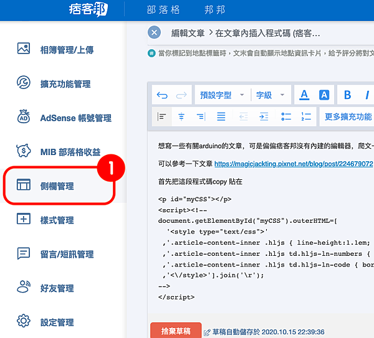374x338 pixels.
Task: Justify text alignment
Action: tap(221, 117)
